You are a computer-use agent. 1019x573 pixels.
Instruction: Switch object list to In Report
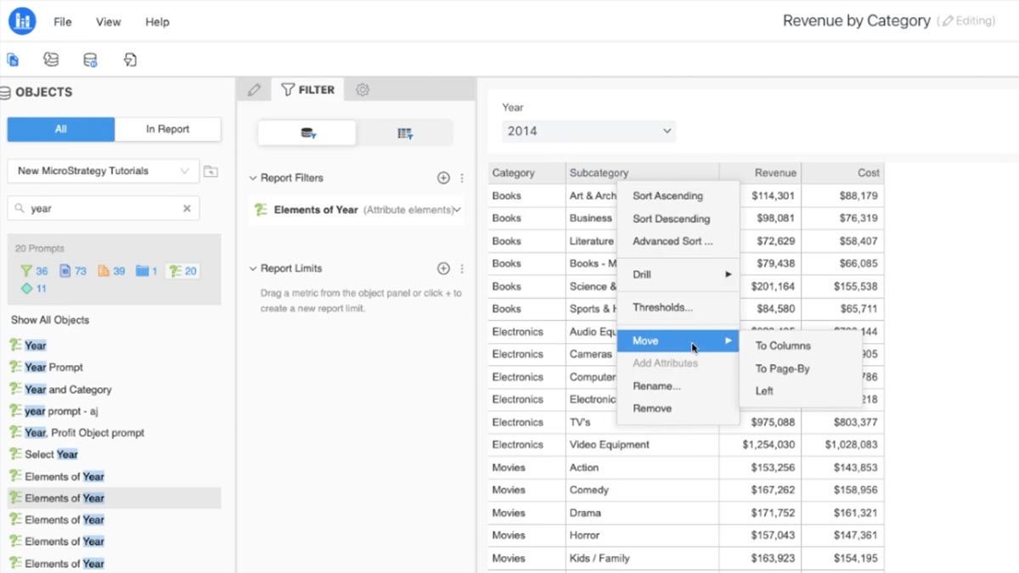click(167, 129)
